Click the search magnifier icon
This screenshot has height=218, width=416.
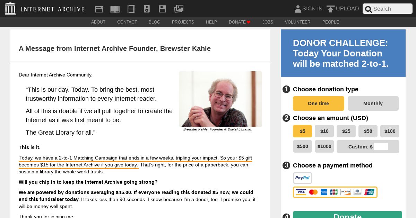[369, 9]
